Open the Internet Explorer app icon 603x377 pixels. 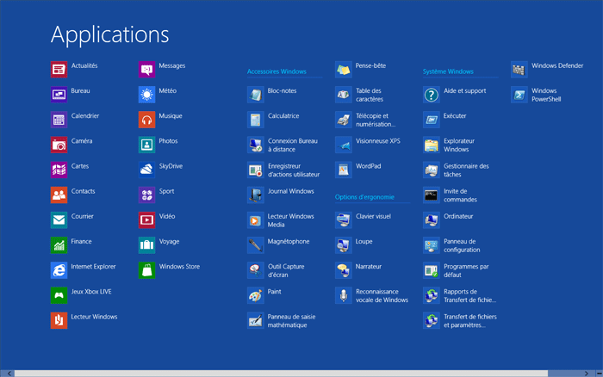point(59,270)
